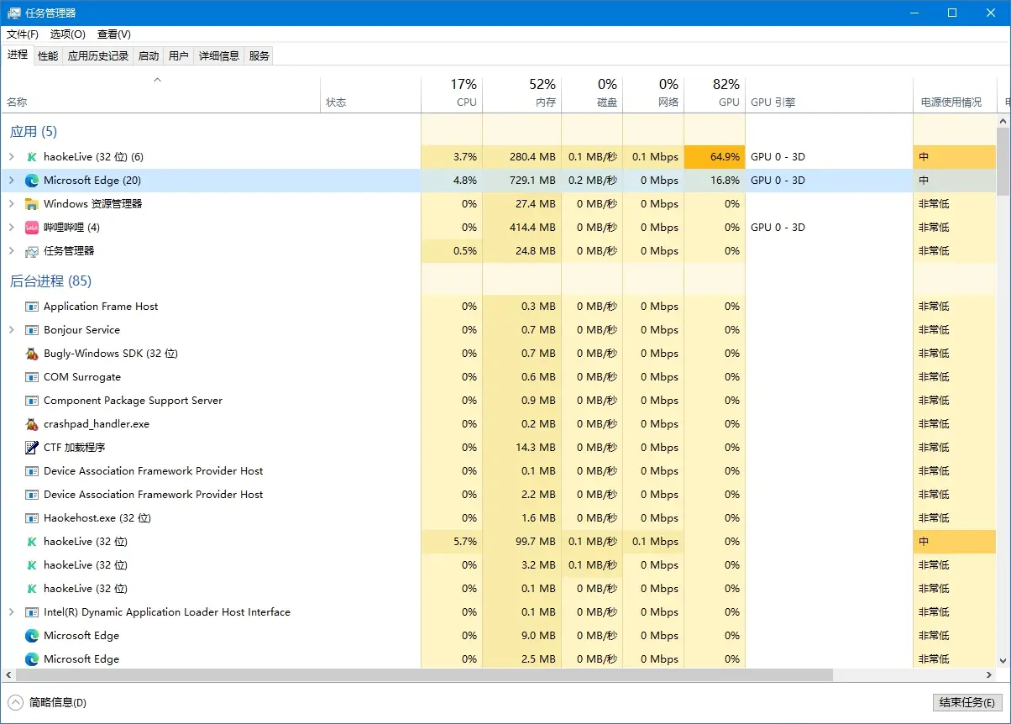Click the Bugly-Windows SDK bug icon
This screenshot has height=724, width=1011.
[32, 354]
